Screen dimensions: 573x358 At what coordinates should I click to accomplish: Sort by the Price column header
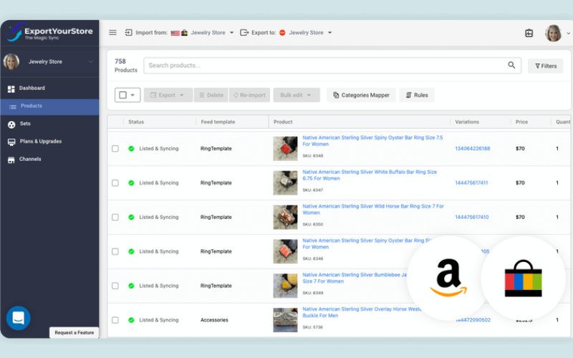[x=521, y=122]
